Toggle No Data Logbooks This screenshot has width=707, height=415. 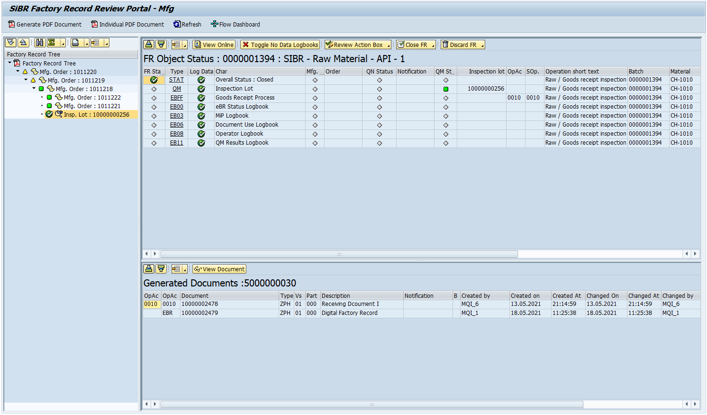[280, 45]
